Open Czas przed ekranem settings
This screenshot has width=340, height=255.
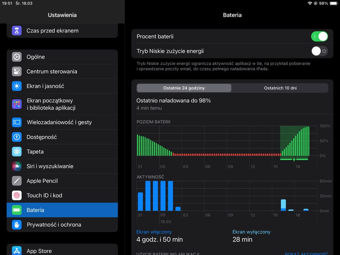point(62,31)
